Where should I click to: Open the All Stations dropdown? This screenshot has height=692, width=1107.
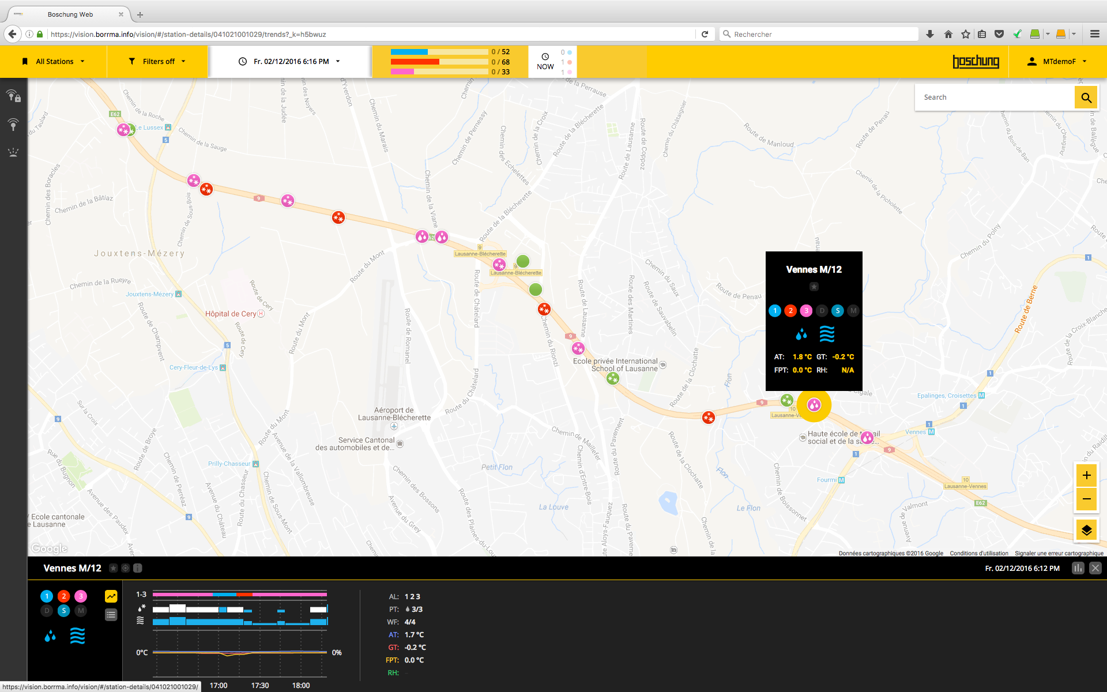tap(54, 61)
